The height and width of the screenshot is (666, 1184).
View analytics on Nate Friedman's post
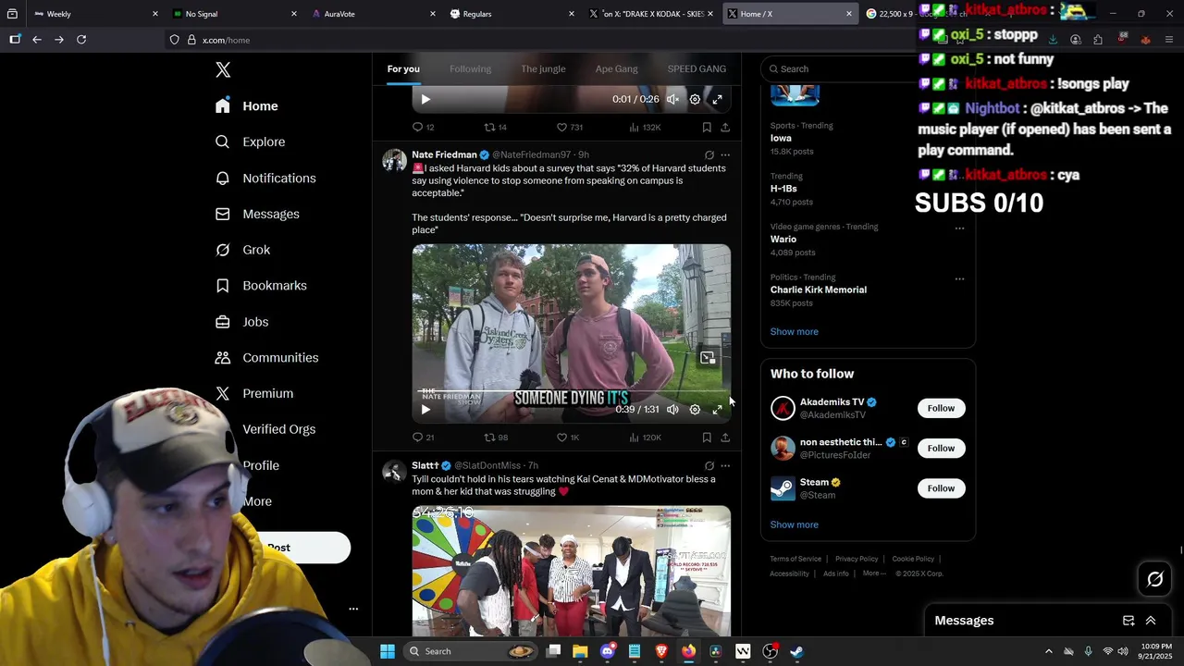pyautogui.click(x=645, y=438)
